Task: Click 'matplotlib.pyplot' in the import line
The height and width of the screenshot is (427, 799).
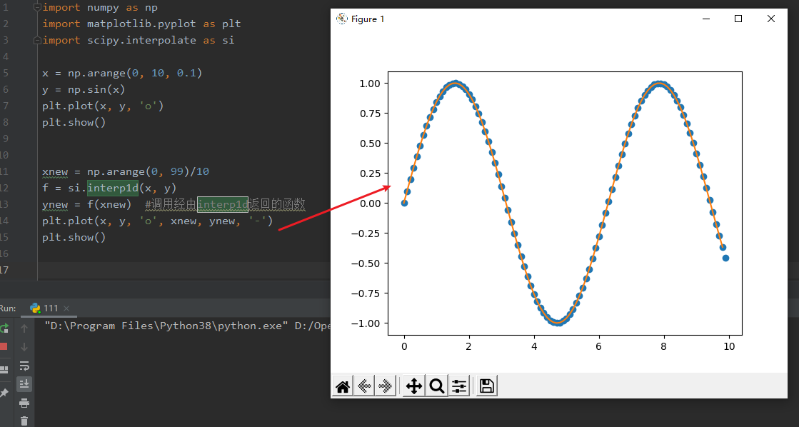Action: pos(141,24)
